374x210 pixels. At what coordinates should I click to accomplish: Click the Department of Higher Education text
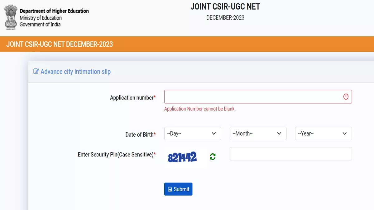click(54, 11)
